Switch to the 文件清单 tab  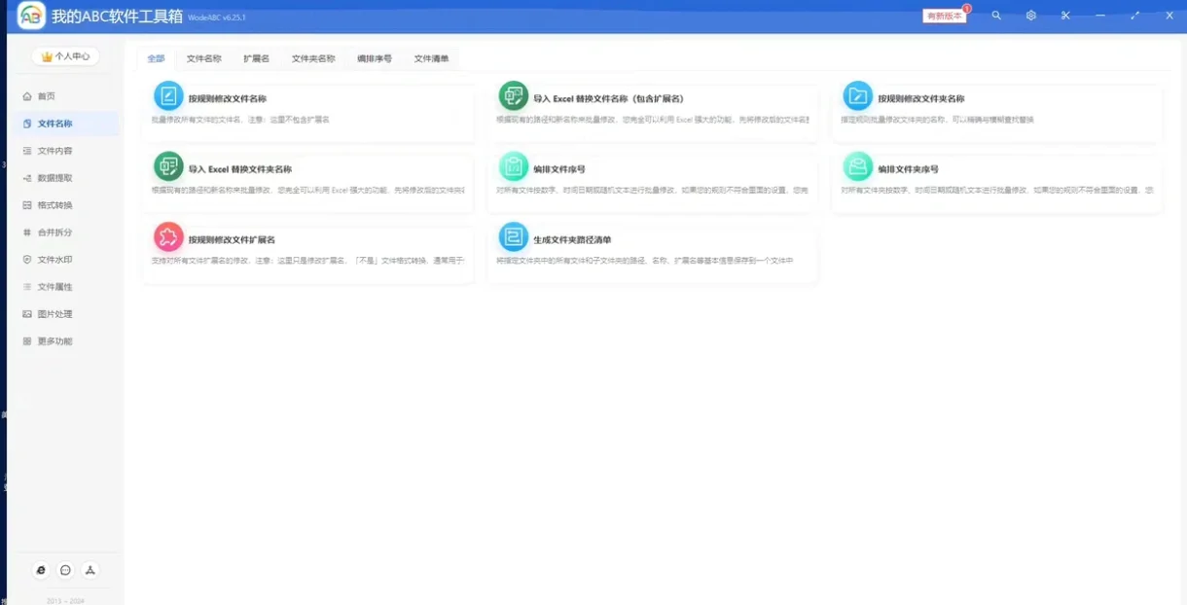(431, 58)
